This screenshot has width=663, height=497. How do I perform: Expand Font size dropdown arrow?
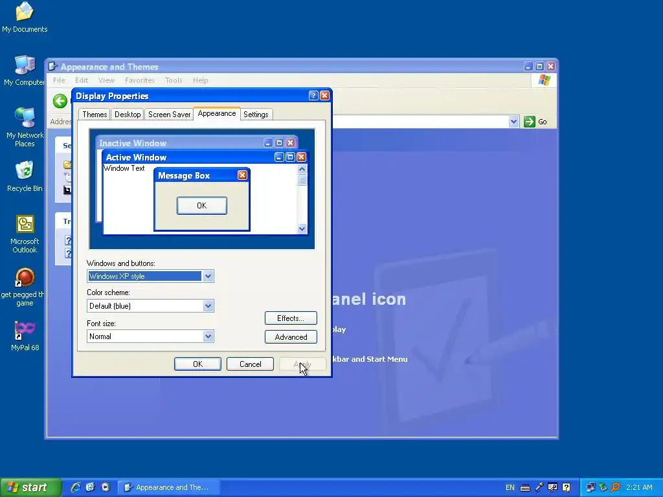208,337
